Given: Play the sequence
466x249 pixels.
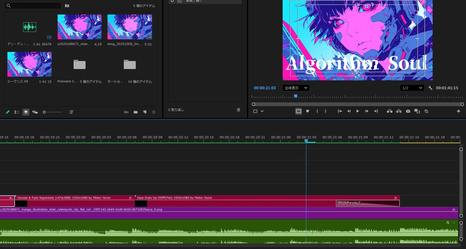Looking at the screenshot, I should tap(358, 111).
